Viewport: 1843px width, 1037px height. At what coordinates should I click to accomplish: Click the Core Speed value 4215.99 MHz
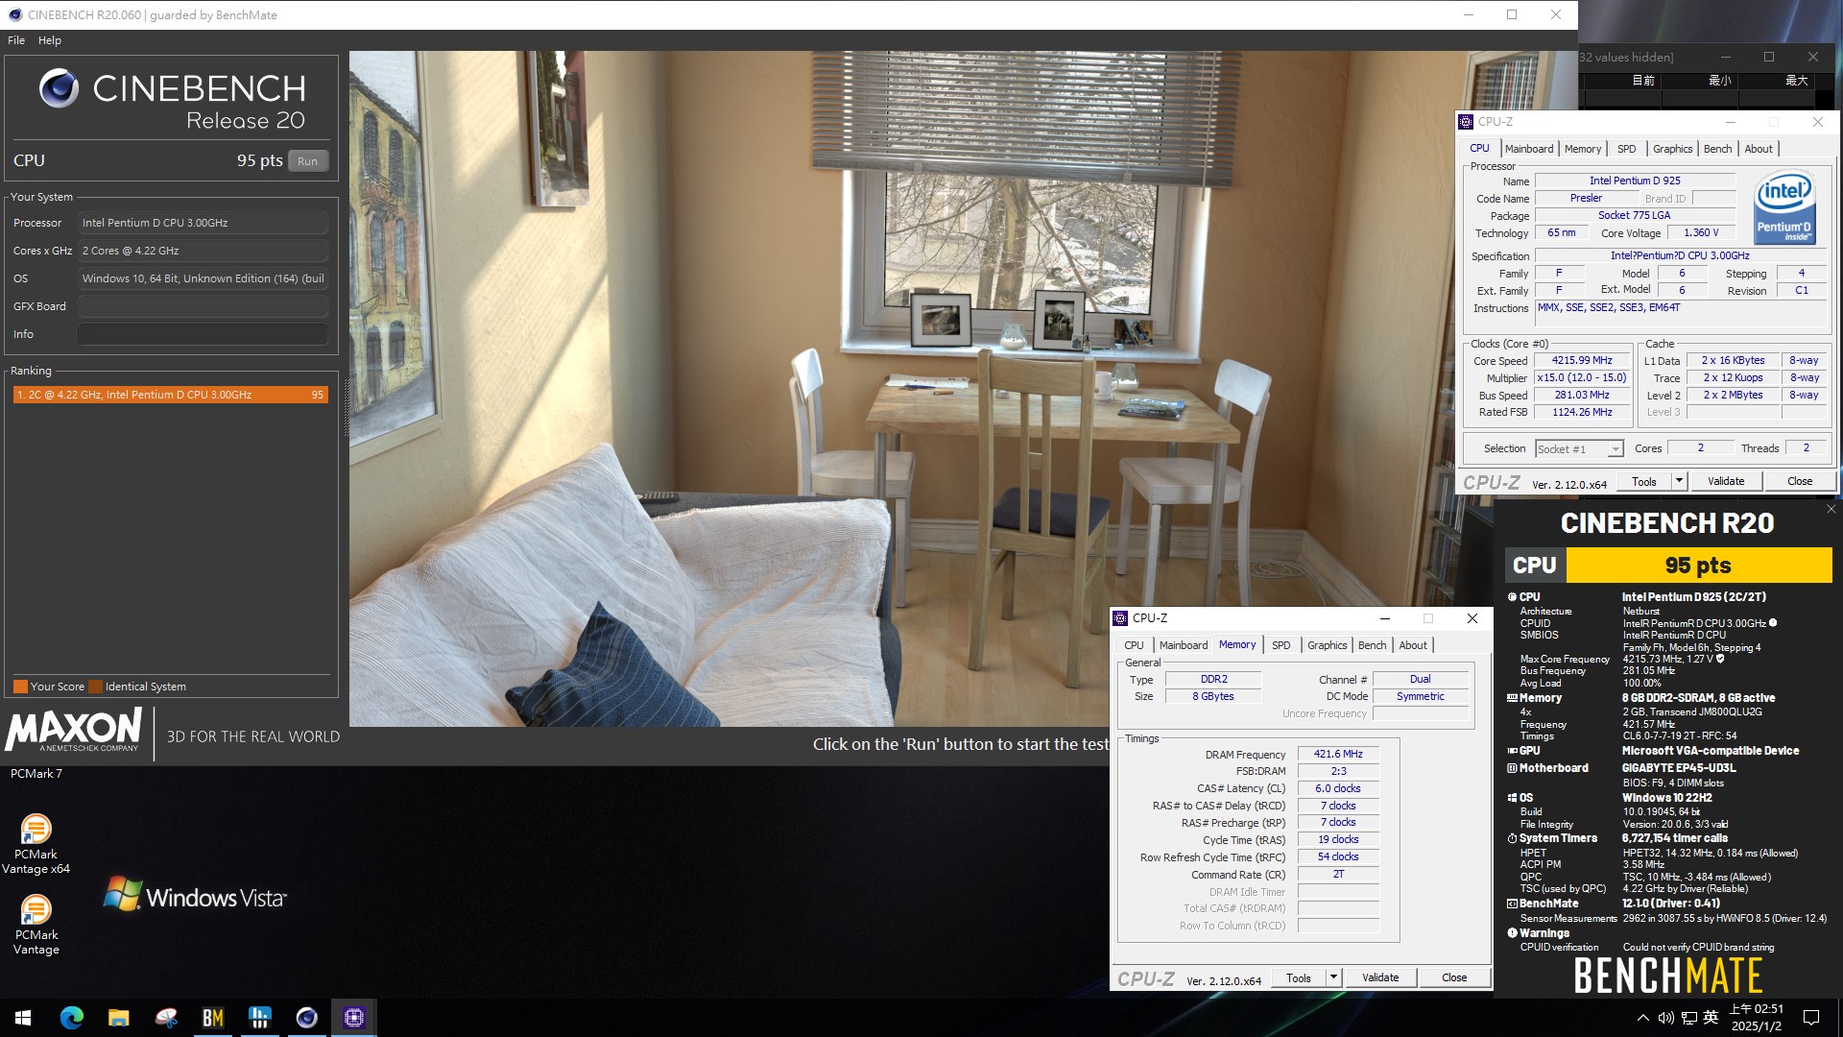coord(1582,361)
